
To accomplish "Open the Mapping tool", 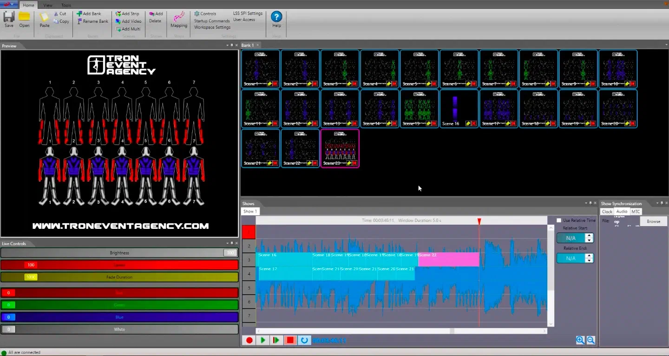I will click(x=179, y=19).
